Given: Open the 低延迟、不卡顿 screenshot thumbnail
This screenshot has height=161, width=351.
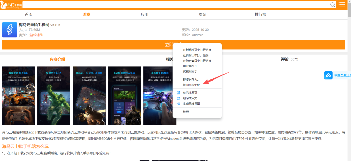Looking at the screenshot, I should point(89,96).
